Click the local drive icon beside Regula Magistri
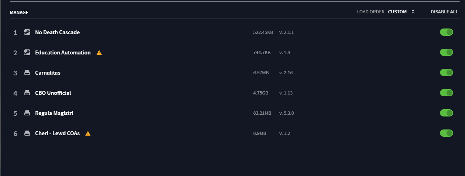The width and height of the screenshot is (465, 176). [27, 113]
